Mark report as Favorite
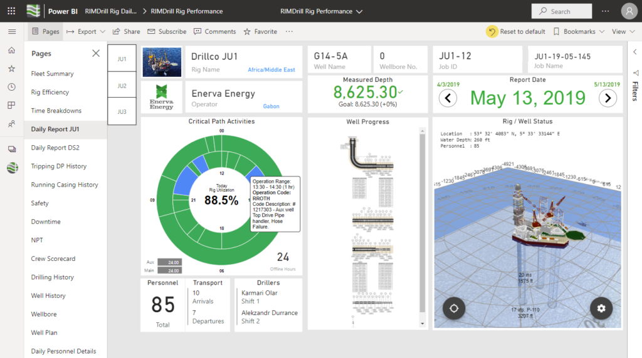642x358 pixels. coord(260,31)
